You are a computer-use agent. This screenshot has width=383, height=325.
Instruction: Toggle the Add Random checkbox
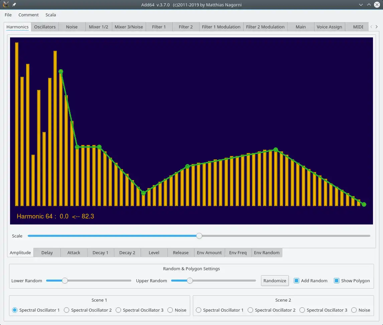296,281
